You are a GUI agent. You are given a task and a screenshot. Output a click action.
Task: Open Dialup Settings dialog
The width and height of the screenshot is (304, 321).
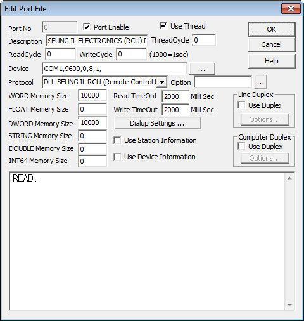click(x=157, y=123)
